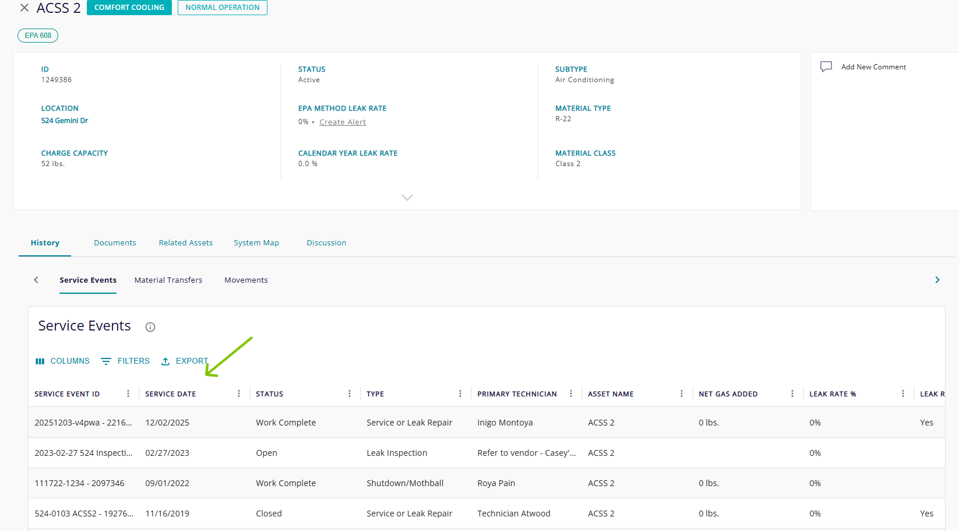The width and height of the screenshot is (959, 531).
Task: Close the ACSS 2 asset panel
Action: (x=24, y=8)
